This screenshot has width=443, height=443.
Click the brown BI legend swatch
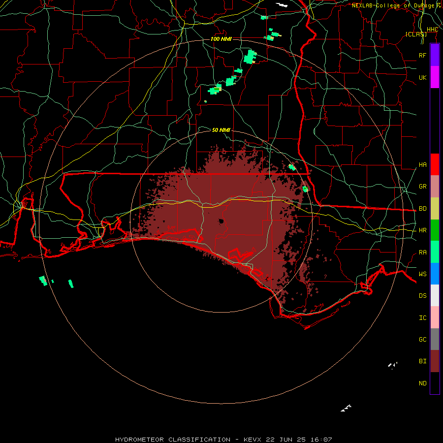pyautogui.click(x=435, y=361)
